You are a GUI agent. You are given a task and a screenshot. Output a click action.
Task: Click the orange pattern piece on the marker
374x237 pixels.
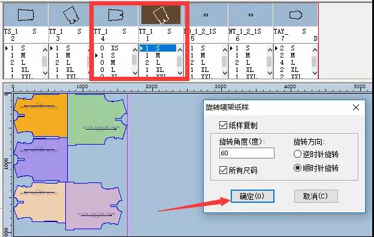click(41, 116)
